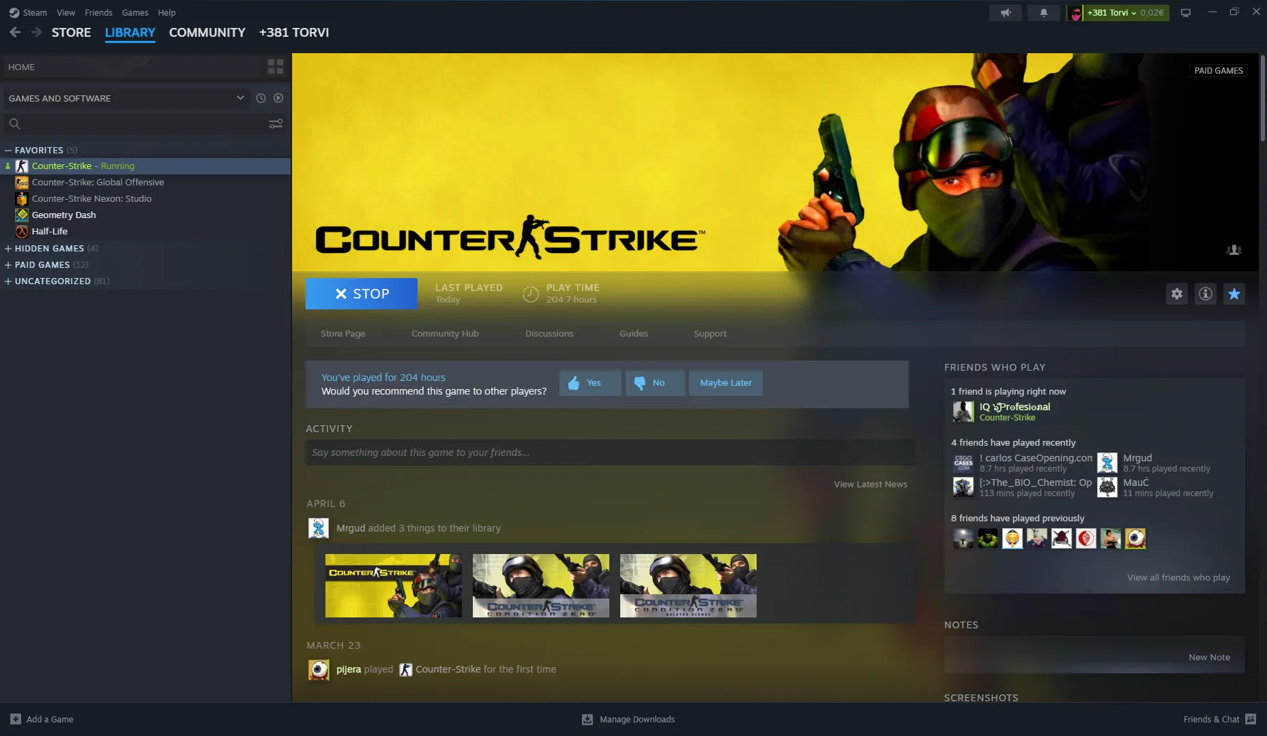
Task: Click the Manage Downloads icon
Action: pos(587,719)
